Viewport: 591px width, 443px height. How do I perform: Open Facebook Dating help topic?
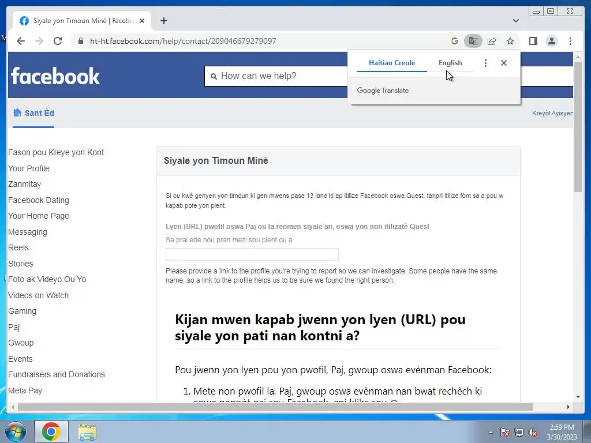tap(39, 200)
